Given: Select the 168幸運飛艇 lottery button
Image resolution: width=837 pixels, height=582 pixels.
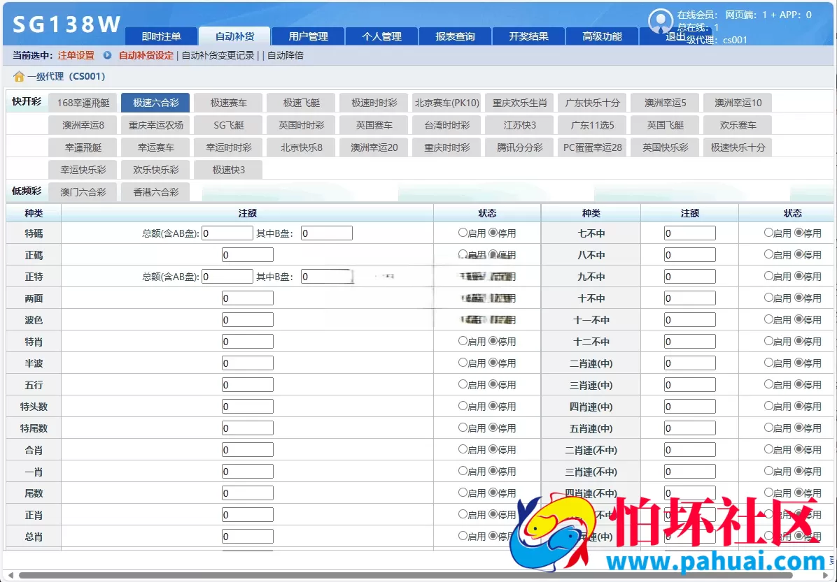Looking at the screenshot, I should pyautogui.click(x=83, y=103).
